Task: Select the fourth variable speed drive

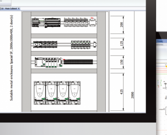Action: [75, 93]
